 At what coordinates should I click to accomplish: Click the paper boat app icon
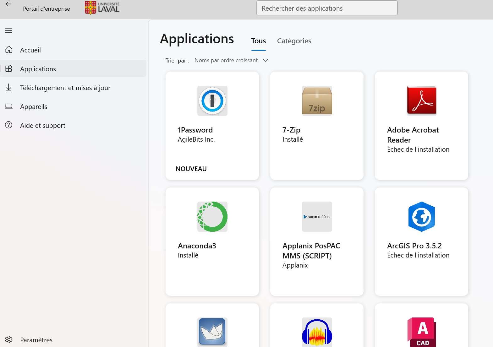tap(212, 332)
